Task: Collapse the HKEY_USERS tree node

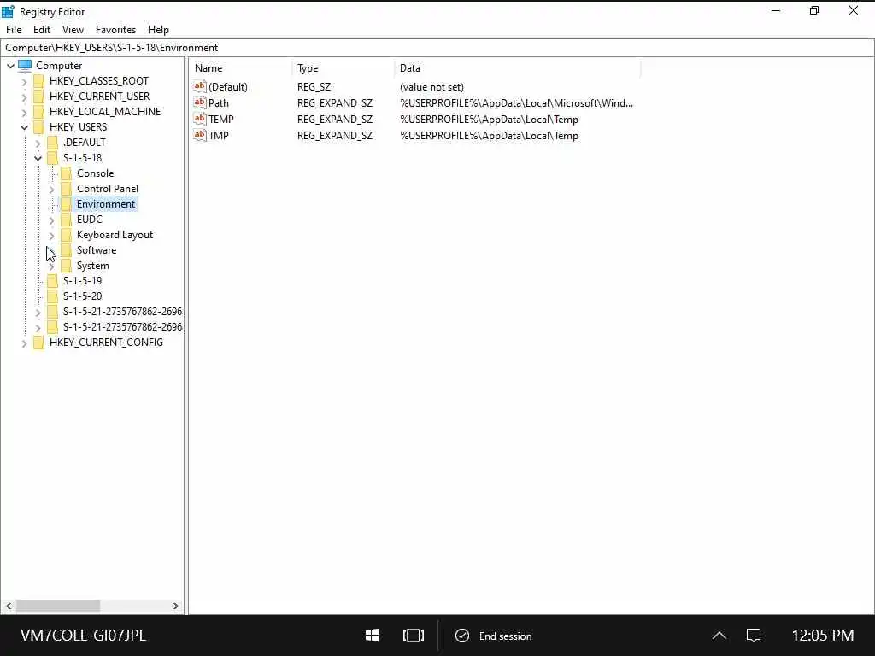Action: click(x=24, y=127)
